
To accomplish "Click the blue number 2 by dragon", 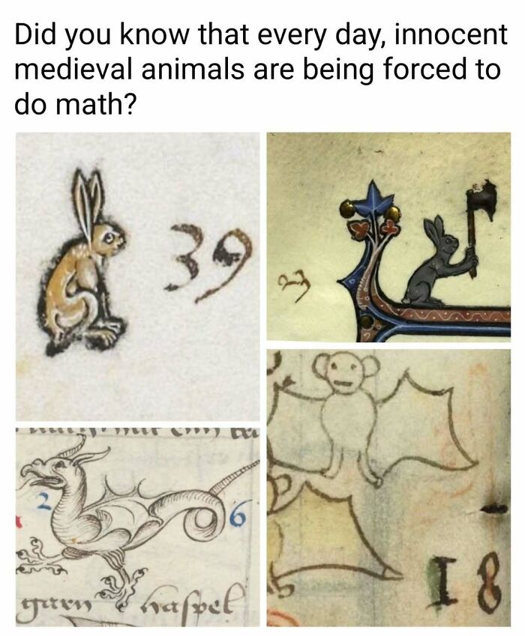I will pyautogui.click(x=43, y=502).
